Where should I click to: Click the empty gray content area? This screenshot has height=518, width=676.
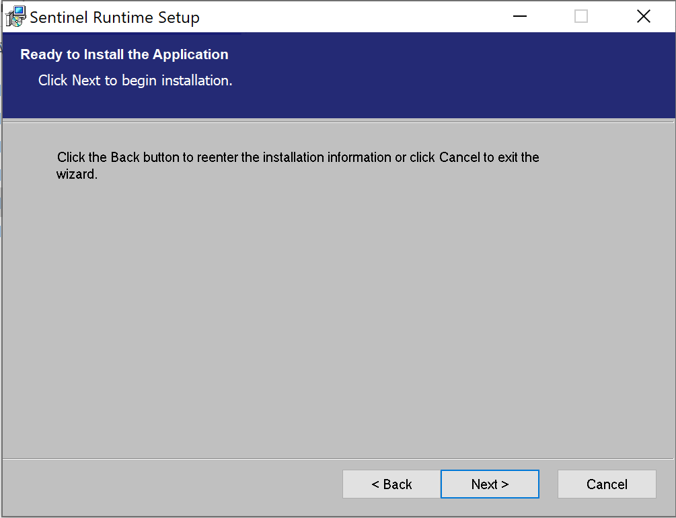pyautogui.click(x=336, y=302)
